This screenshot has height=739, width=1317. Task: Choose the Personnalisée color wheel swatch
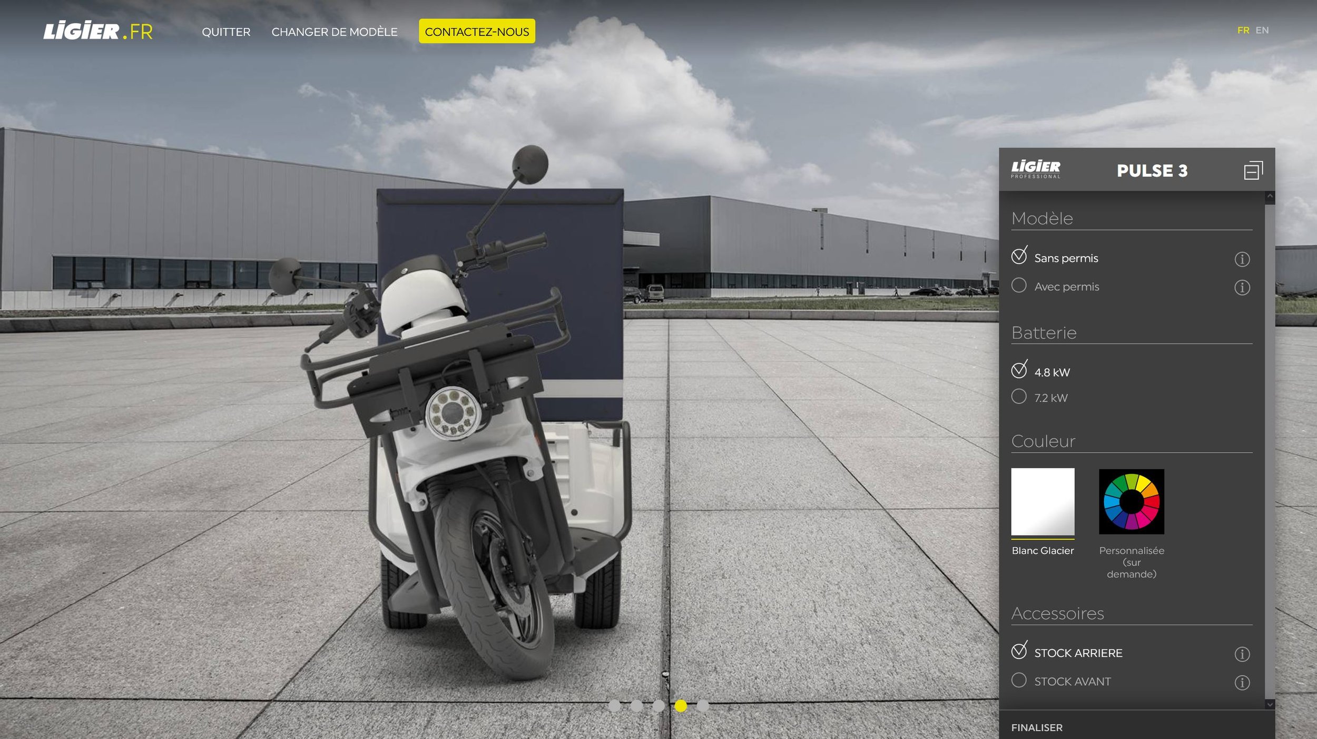tap(1131, 501)
